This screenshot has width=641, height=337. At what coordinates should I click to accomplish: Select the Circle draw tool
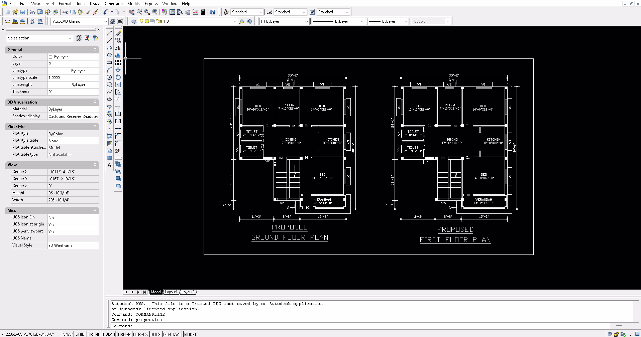click(x=109, y=77)
